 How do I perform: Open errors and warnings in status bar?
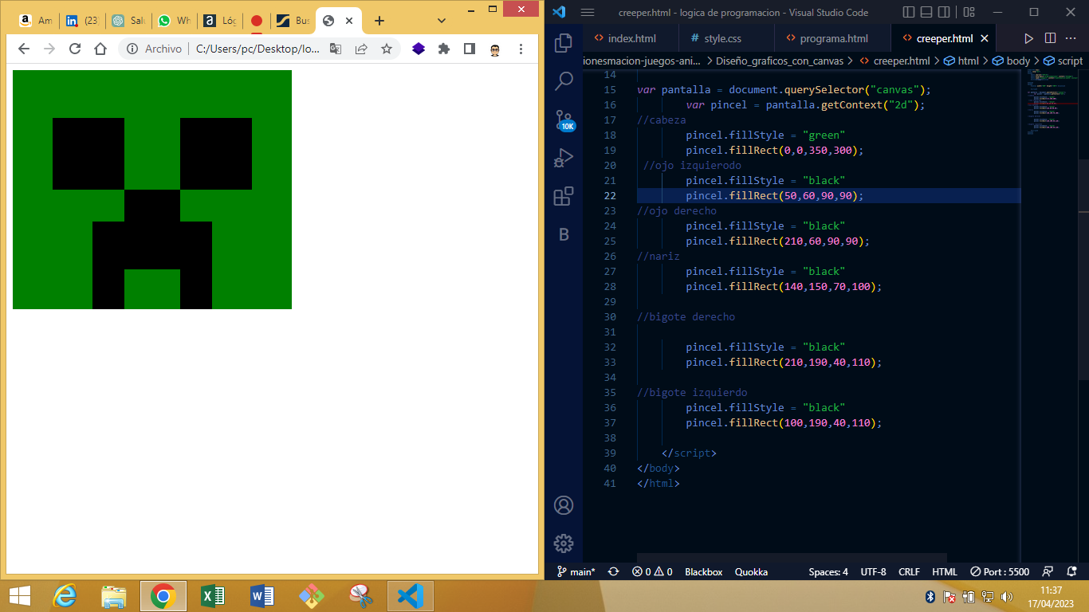pyautogui.click(x=652, y=571)
